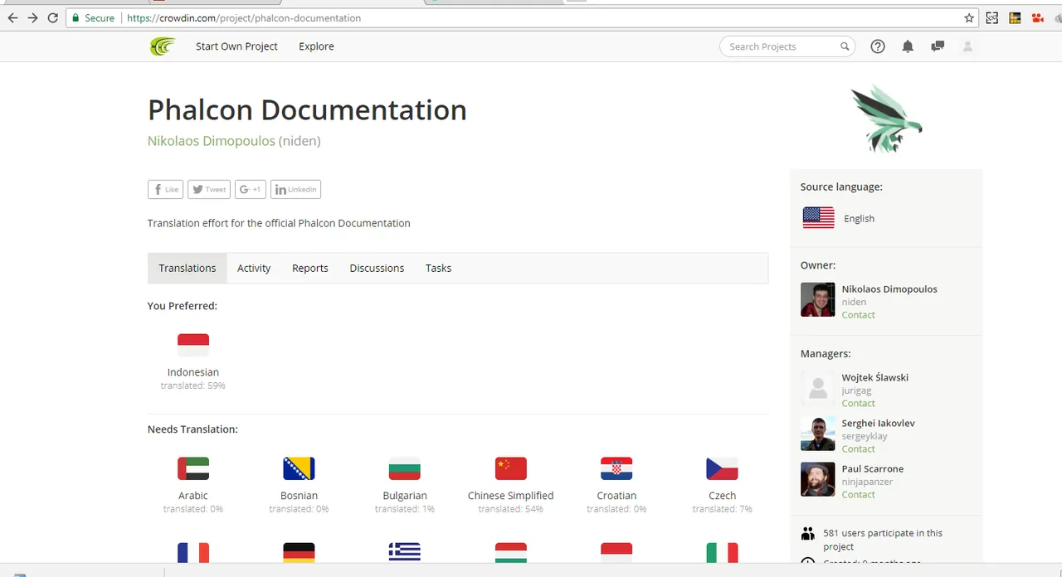Click Wojtek Ślawski placeholder avatar

(817, 388)
